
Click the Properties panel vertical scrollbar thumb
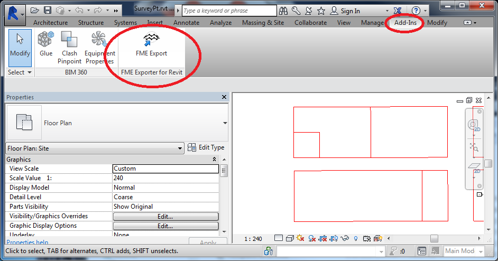[224, 171]
